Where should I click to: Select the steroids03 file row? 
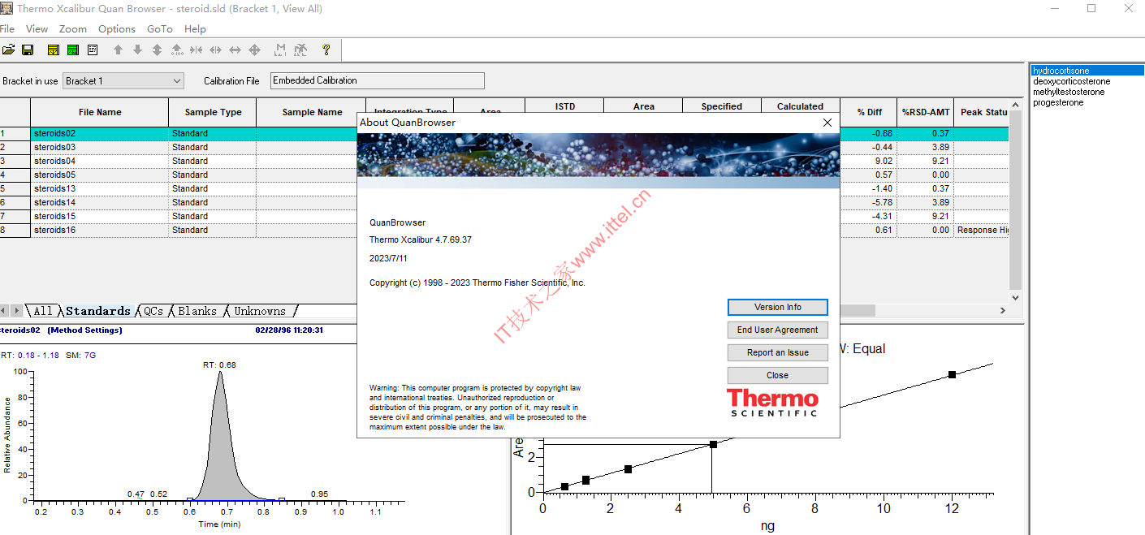coord(100,147)
